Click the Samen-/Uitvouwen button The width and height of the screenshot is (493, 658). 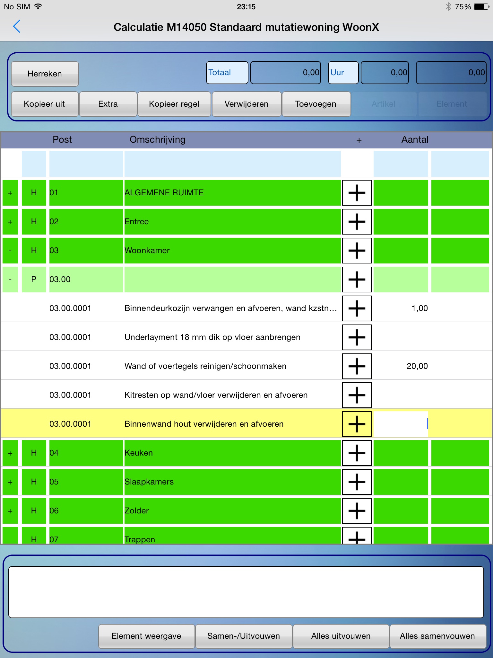click(244, 636)
